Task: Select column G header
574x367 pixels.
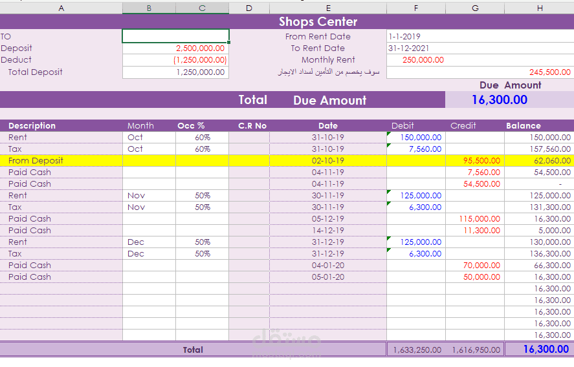Action: pos(475,8)
